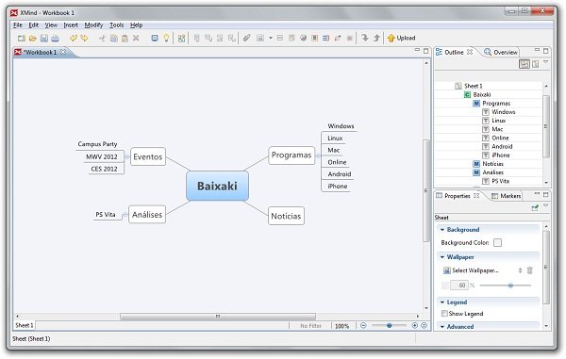Open the Outline panel view menu triangle
This screenshot has height=359, width=566.
pos(546,62)
